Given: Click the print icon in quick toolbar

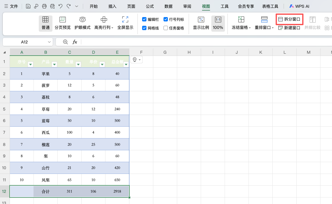Looking at the screenshot, I should click(x=44, y=6).
